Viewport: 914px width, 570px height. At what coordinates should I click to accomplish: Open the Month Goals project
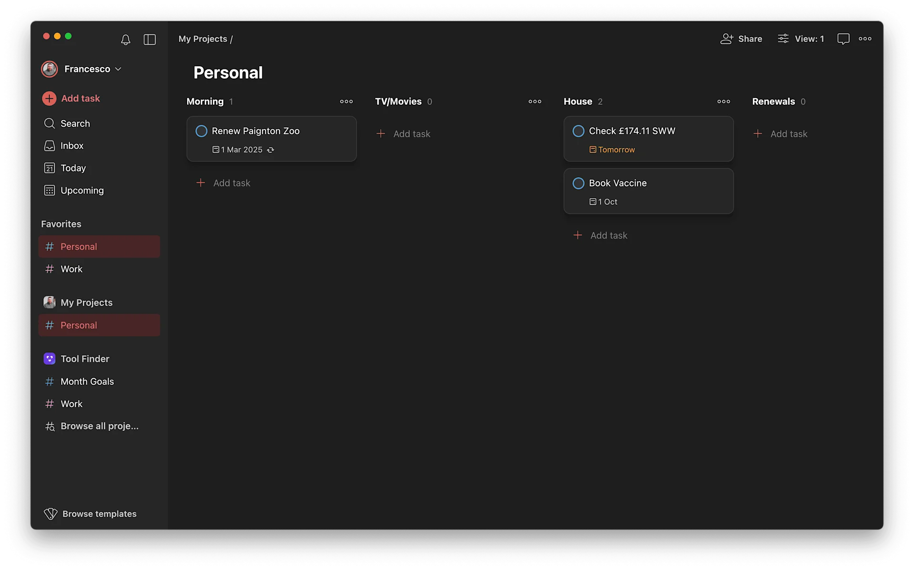[x=87, y=381]
